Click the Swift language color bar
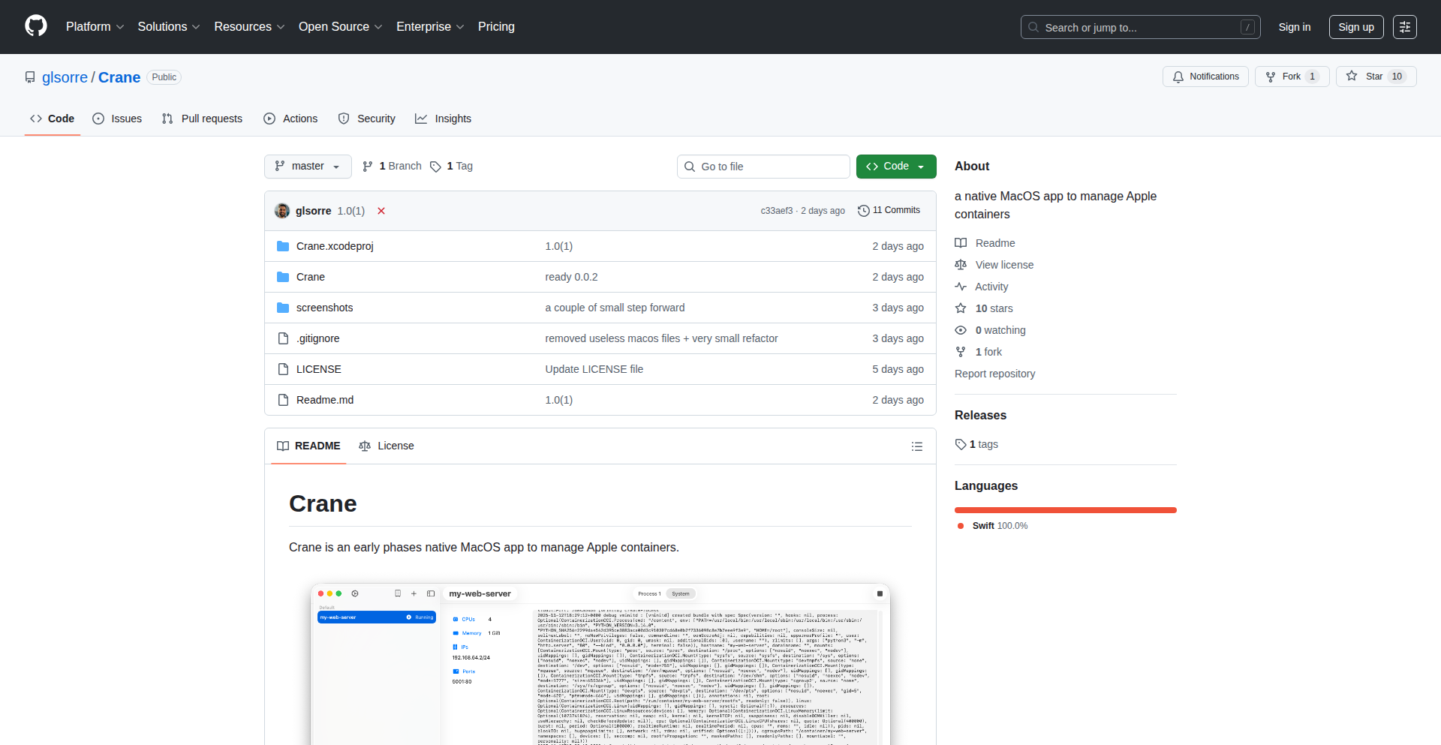The width and height of the screenshot is (1441, 745). coord(1065,510)
